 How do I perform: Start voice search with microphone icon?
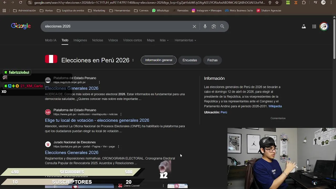coord(205,26)
